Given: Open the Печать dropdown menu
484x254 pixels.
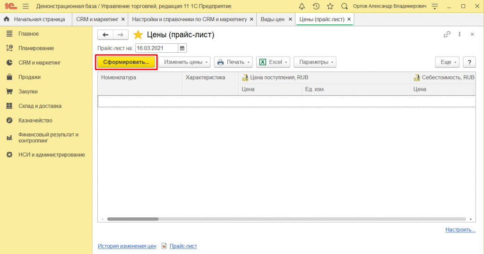Looking at the screenshot, I should [233, 62].
